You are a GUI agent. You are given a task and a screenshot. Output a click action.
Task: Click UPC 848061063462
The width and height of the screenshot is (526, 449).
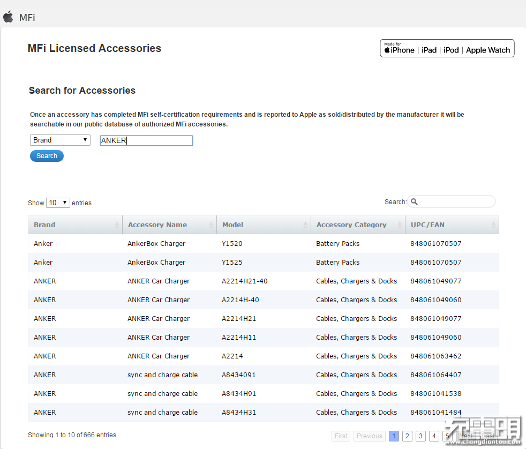point(436,356)
